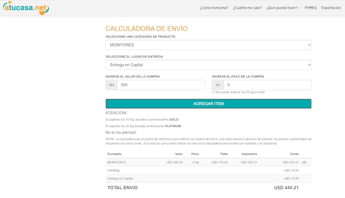Open the delivery place dropdown
345x198 pixels.
(208, 65)
